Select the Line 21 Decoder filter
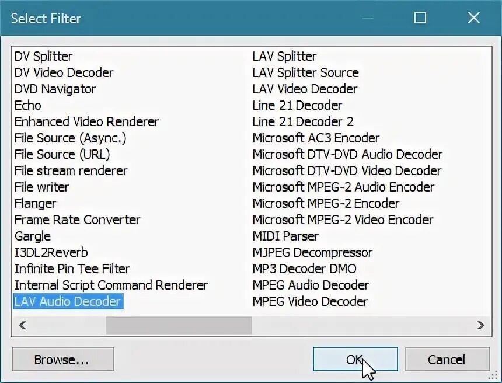This screenshot has height=383, width=502. 298,105
